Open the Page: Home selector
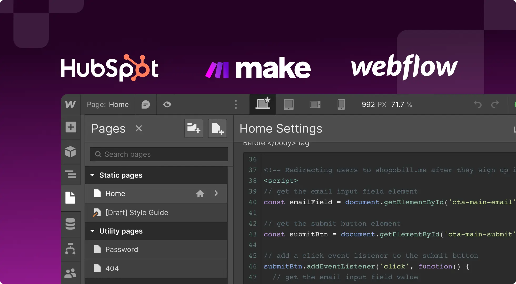The image size is (516, 284). pos(108,104)
